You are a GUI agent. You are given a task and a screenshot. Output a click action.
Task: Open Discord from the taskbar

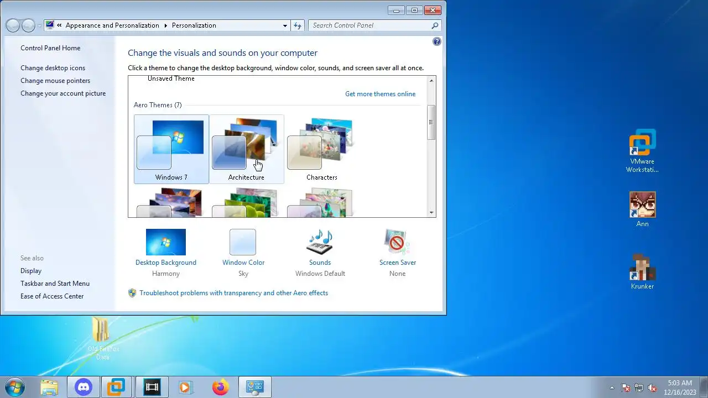click(x=84, y=387)
